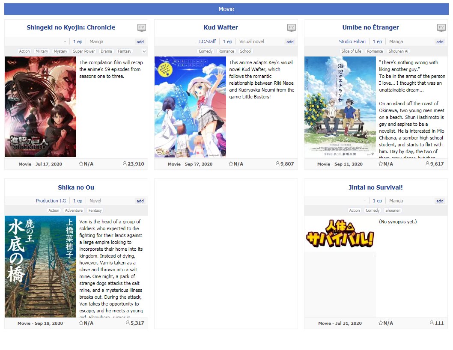Image resolution: width=453 pixels, height=350 pixels.
Task: Add Umibe no Étranger to your list
Action: pos(440,42)
